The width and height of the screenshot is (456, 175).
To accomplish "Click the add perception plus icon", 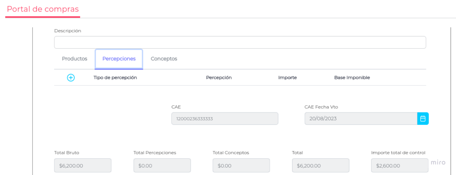I will (71, 78).
